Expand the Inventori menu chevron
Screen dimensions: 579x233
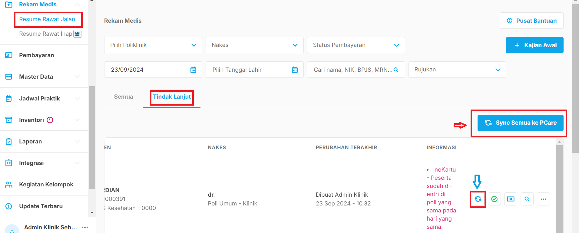click(78, 120)
